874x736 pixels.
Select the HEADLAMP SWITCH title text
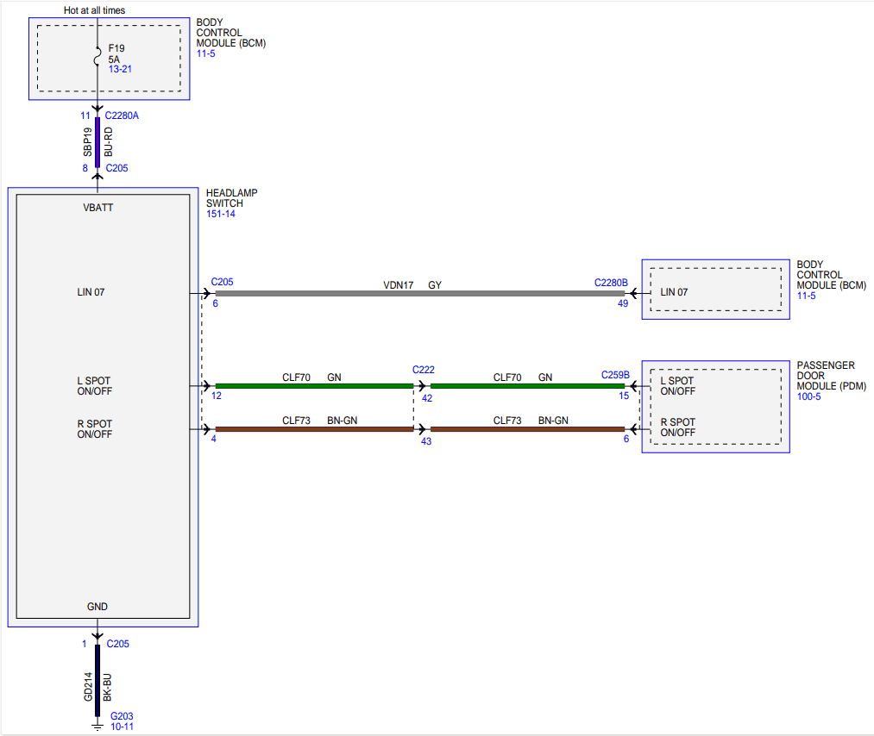tap(232, 198)
